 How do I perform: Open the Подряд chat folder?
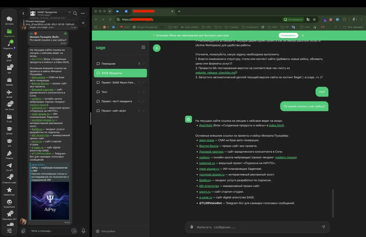coord(9,155)
